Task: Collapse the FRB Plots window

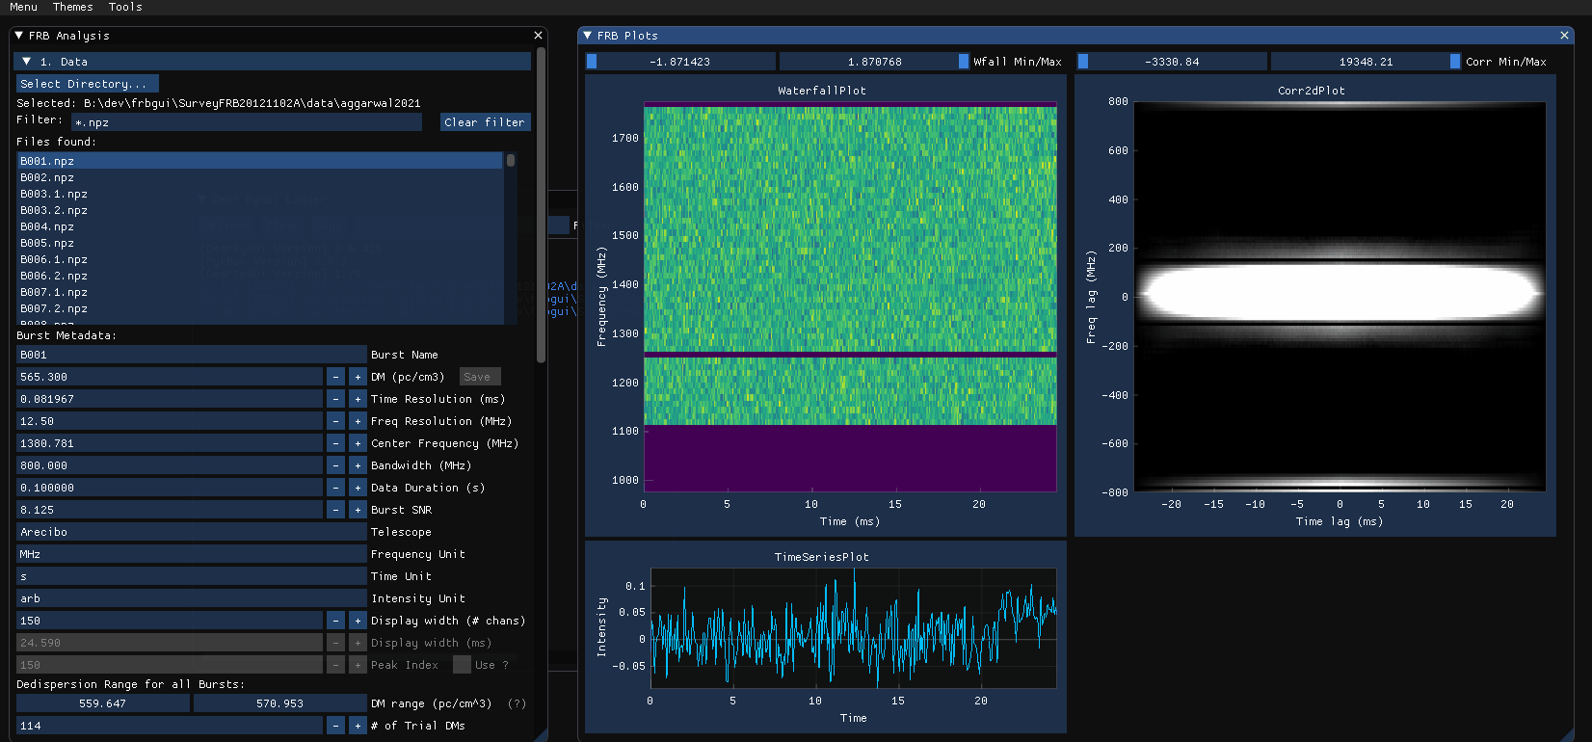Action: (x=588, y=36)
